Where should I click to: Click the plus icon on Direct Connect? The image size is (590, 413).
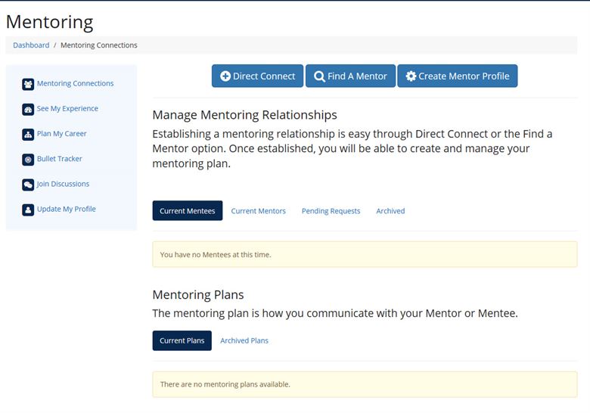tap(225, 76)
